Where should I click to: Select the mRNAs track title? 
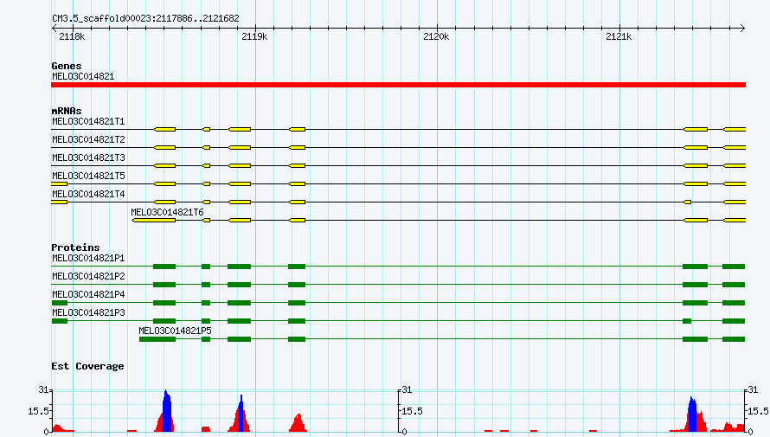pos(67,111)
